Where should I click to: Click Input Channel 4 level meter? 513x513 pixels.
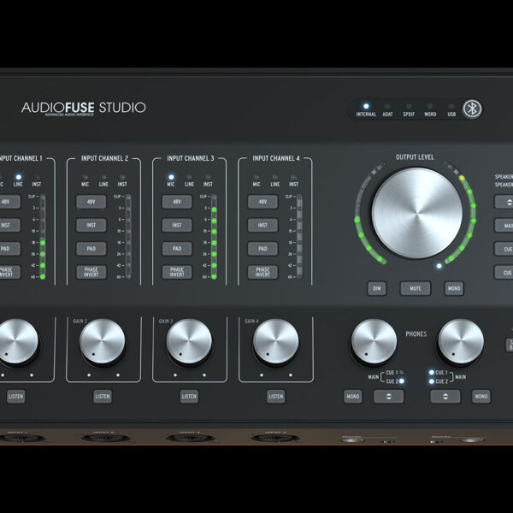(x=299, y=237)
